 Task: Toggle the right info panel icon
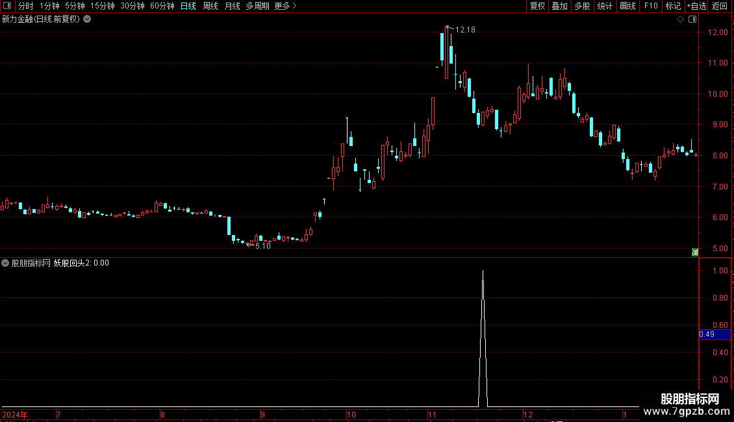click(x=692, y=19)
